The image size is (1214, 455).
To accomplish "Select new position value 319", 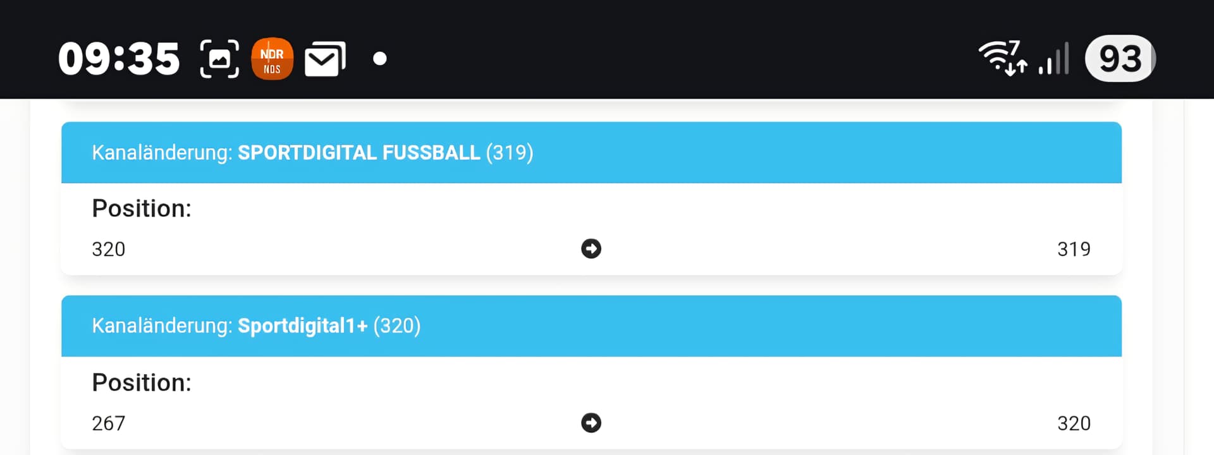I will click(x=1074, y=249).
